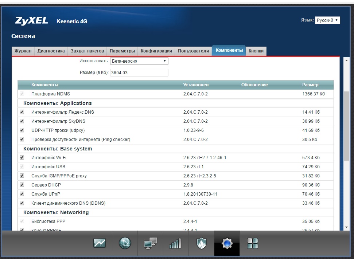354x259 pixels.
Task: Toggle the Служба UPnP checkbox
Action: [x=22, y=194]
